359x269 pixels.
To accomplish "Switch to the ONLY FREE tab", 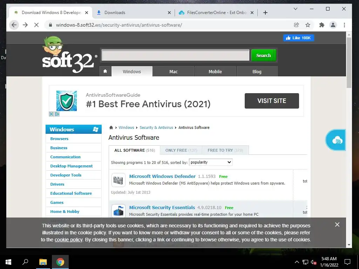I will click(181, 150).
